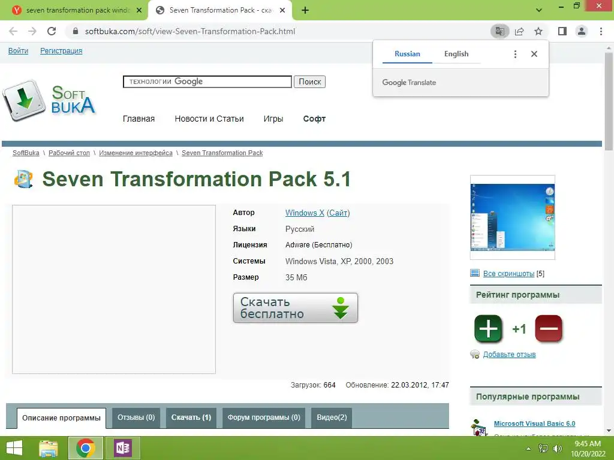
Task: Open the Windows Start button
Action: (14, 448)
